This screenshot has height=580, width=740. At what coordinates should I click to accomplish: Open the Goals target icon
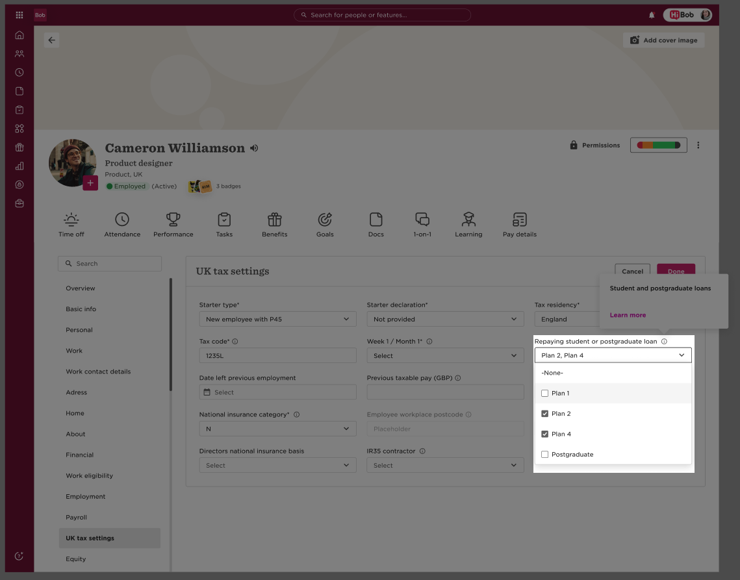(325, 220)
